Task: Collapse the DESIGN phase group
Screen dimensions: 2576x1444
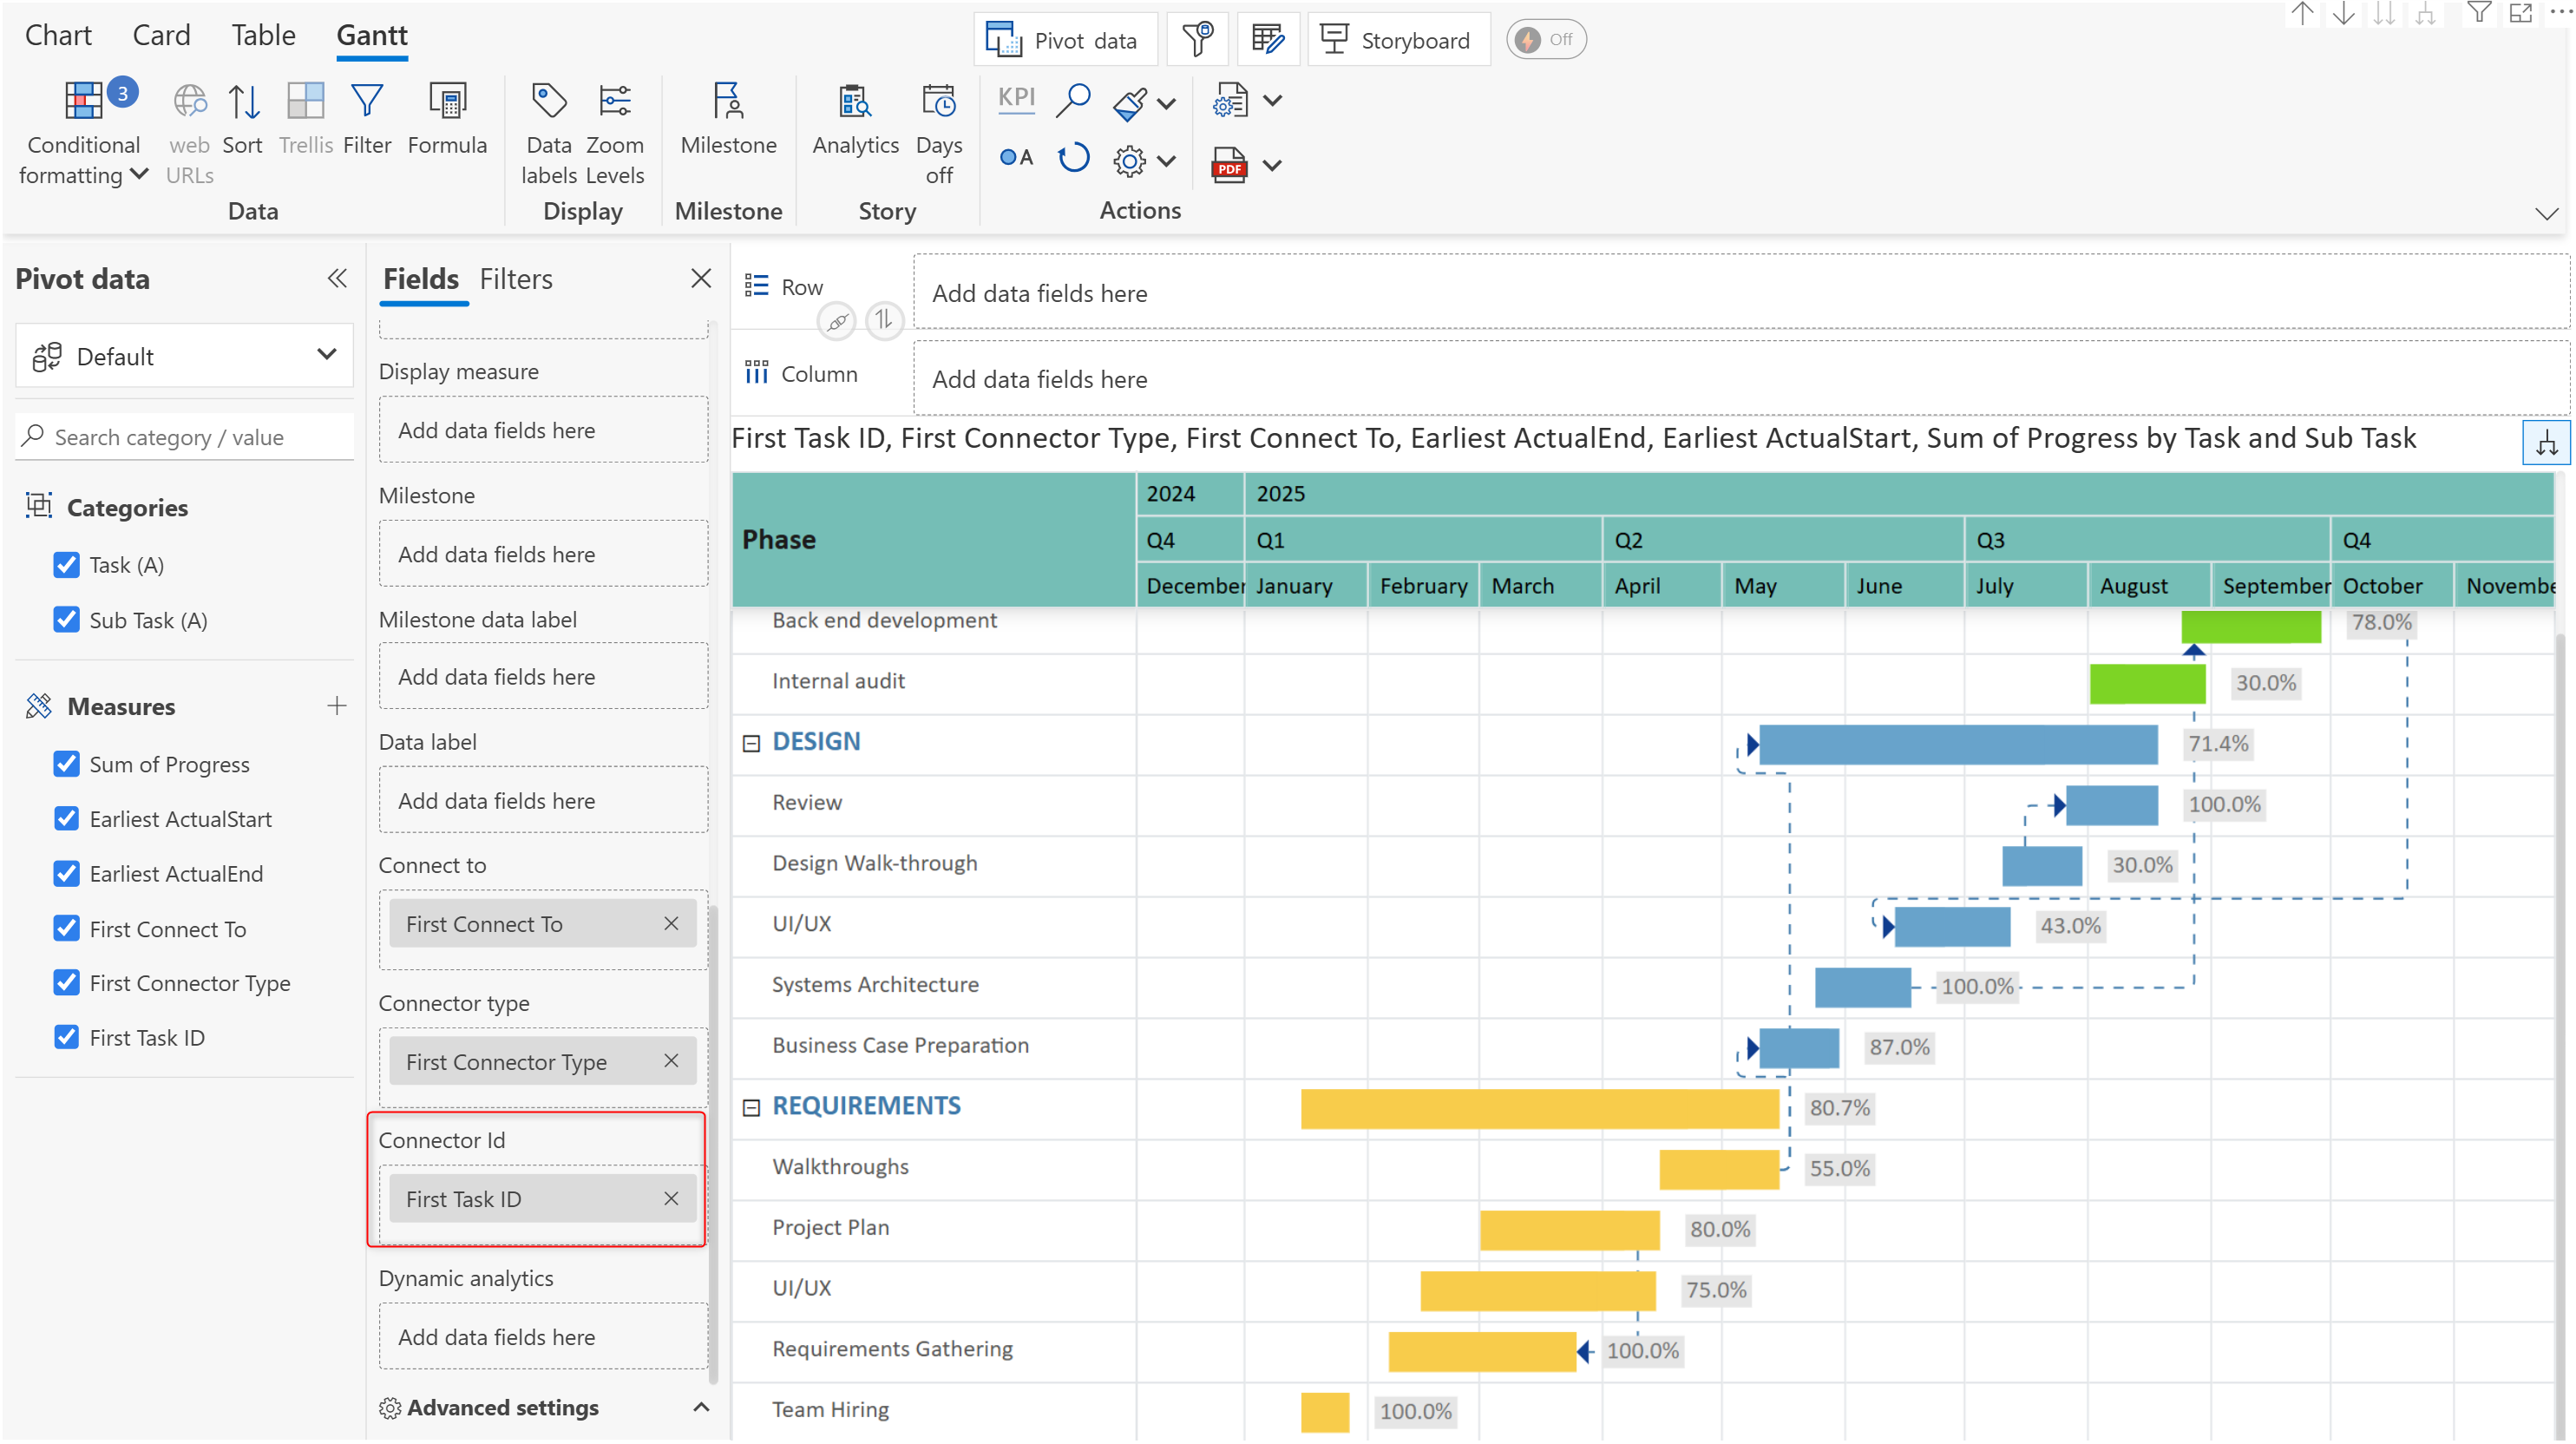Action: click(x=751, y=743)
